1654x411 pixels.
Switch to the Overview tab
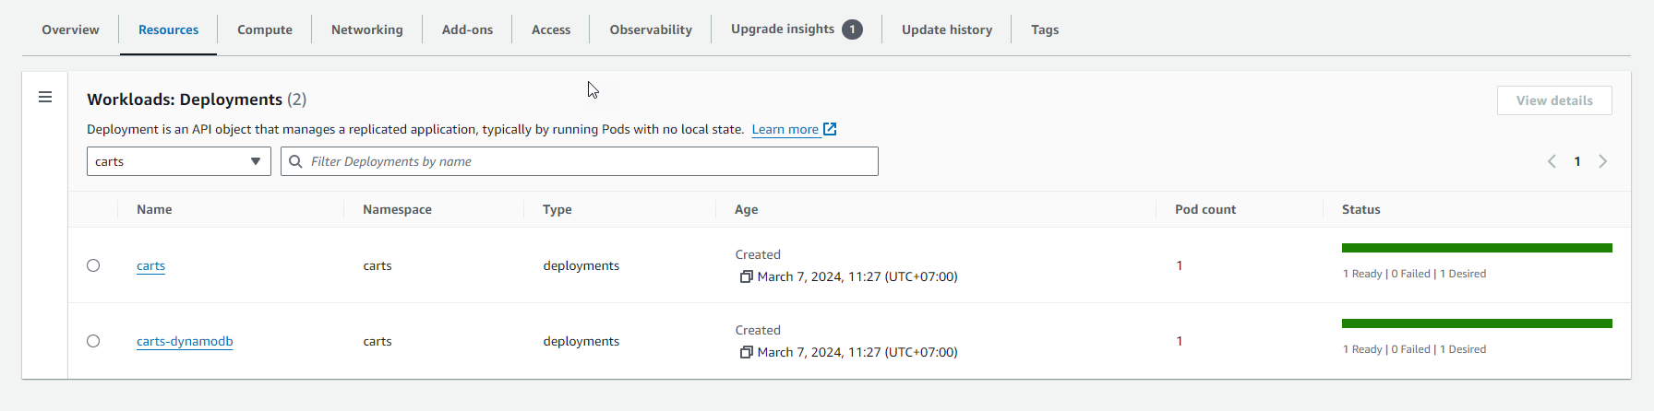pos(70,29)
